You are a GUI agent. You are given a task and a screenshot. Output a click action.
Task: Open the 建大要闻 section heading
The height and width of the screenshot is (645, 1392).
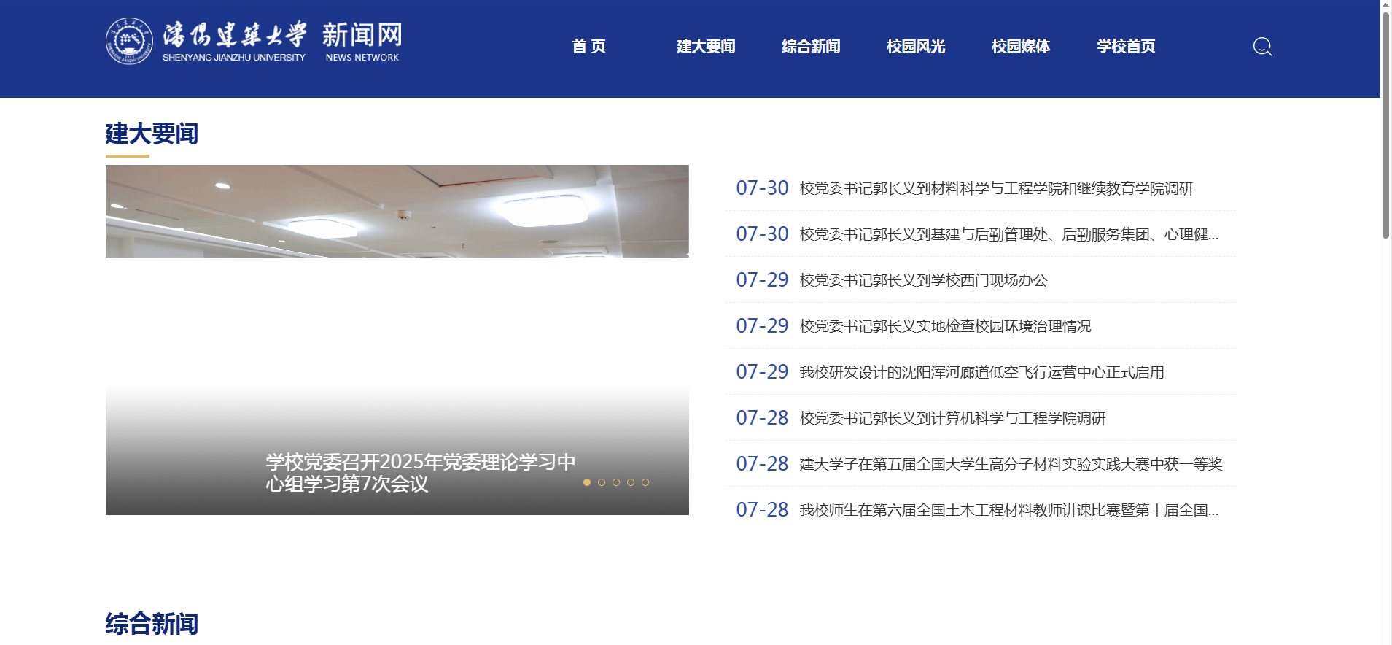[x=152, y=134]
